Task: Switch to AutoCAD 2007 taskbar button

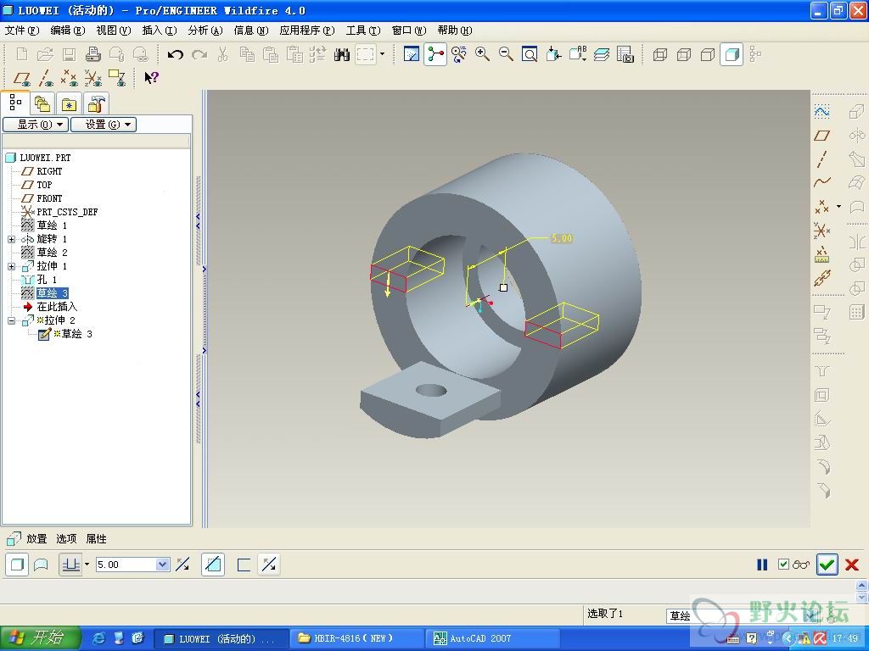Action: pos(492,638)
